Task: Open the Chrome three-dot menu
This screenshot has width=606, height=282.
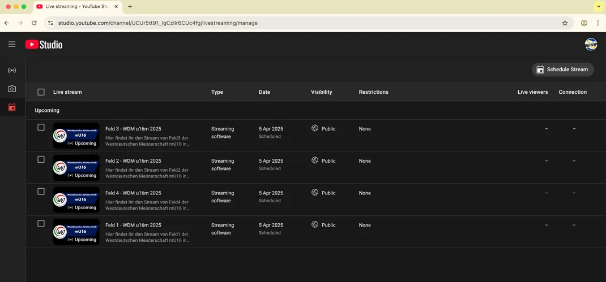Action: [598, 23]
